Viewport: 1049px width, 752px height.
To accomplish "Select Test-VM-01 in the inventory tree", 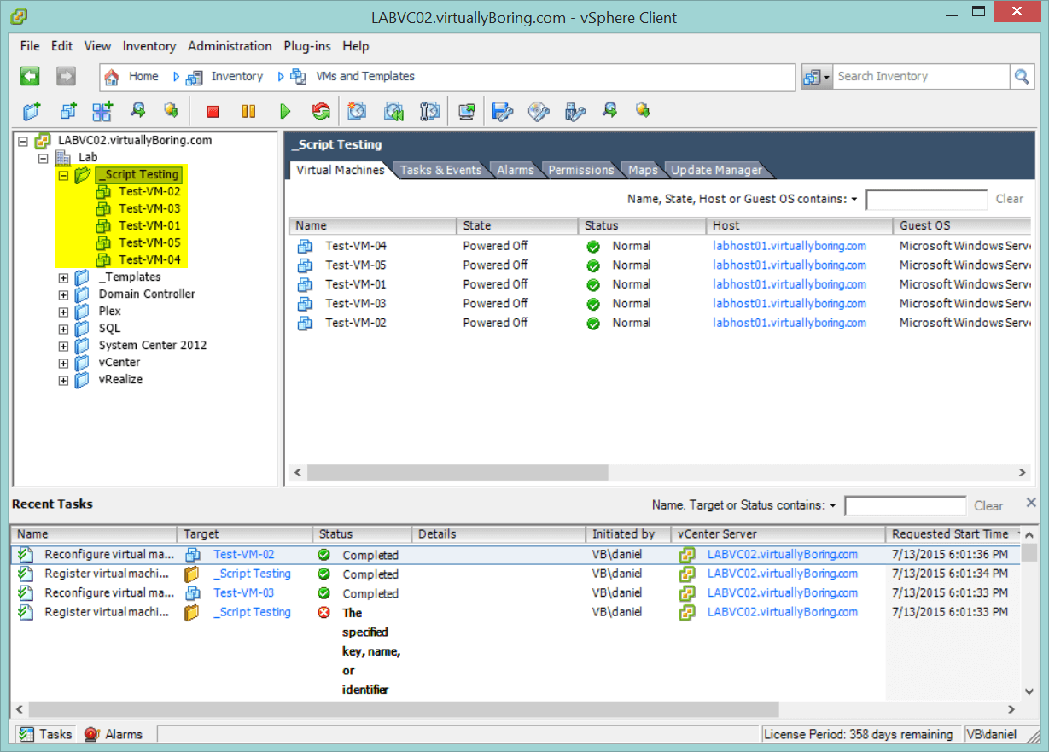I will (149, 226).
